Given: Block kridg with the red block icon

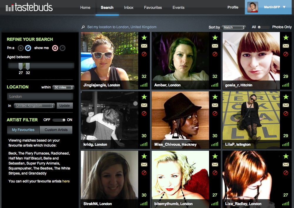Looking at the screenshot, I should click(144, 113).
